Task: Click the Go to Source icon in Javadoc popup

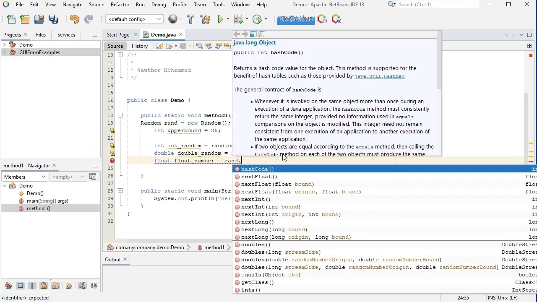Action: (x=262, y=34)
